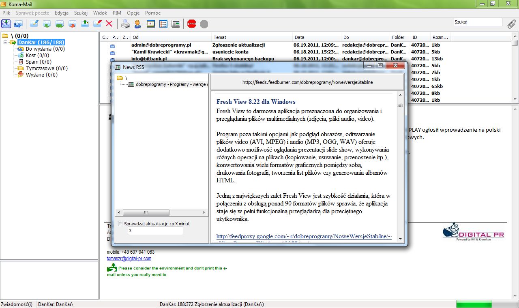Click the send and receive mail icon

(18, 24)
